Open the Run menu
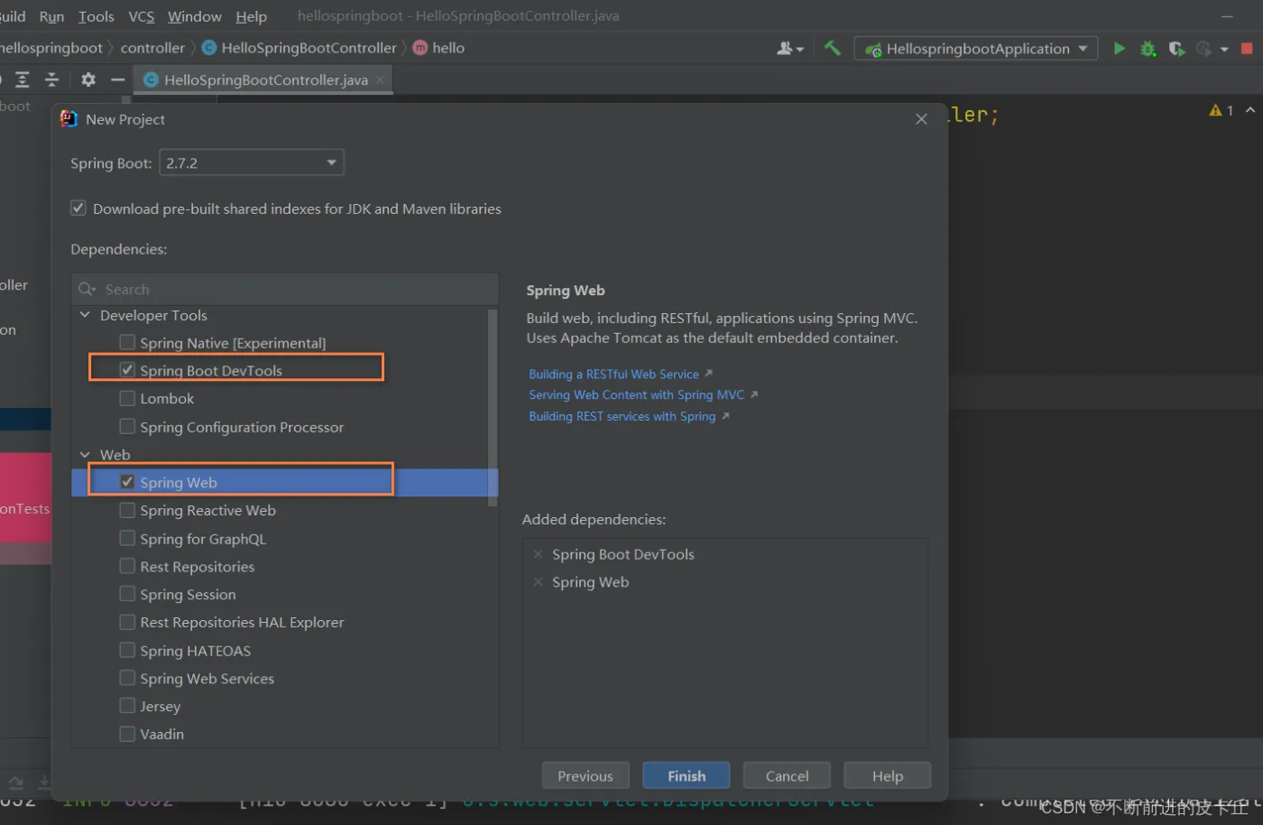1263x825 pixels. 51,16
